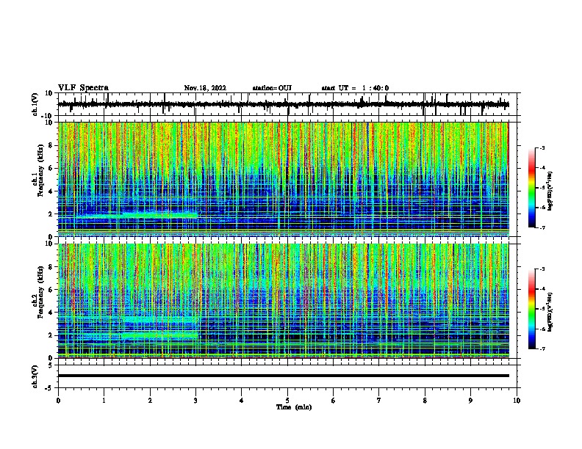Click time axis tick label '7'

379,401
